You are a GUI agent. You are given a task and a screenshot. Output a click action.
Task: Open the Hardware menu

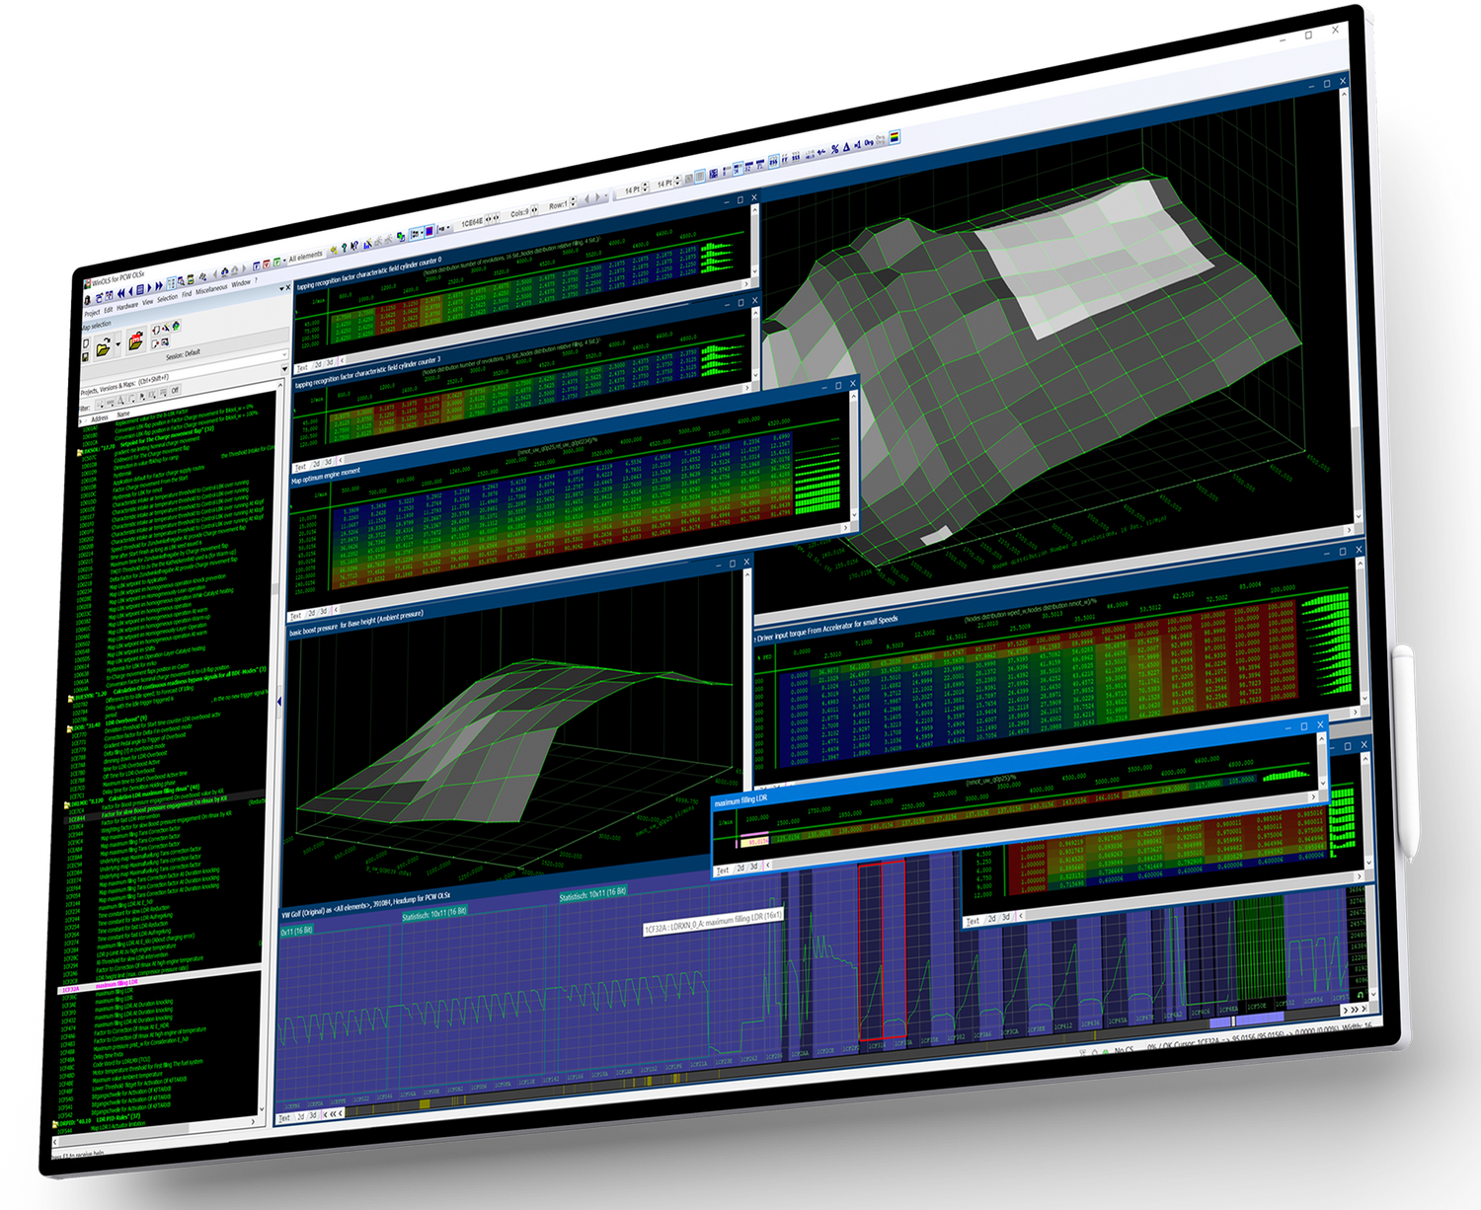(127, 307)
